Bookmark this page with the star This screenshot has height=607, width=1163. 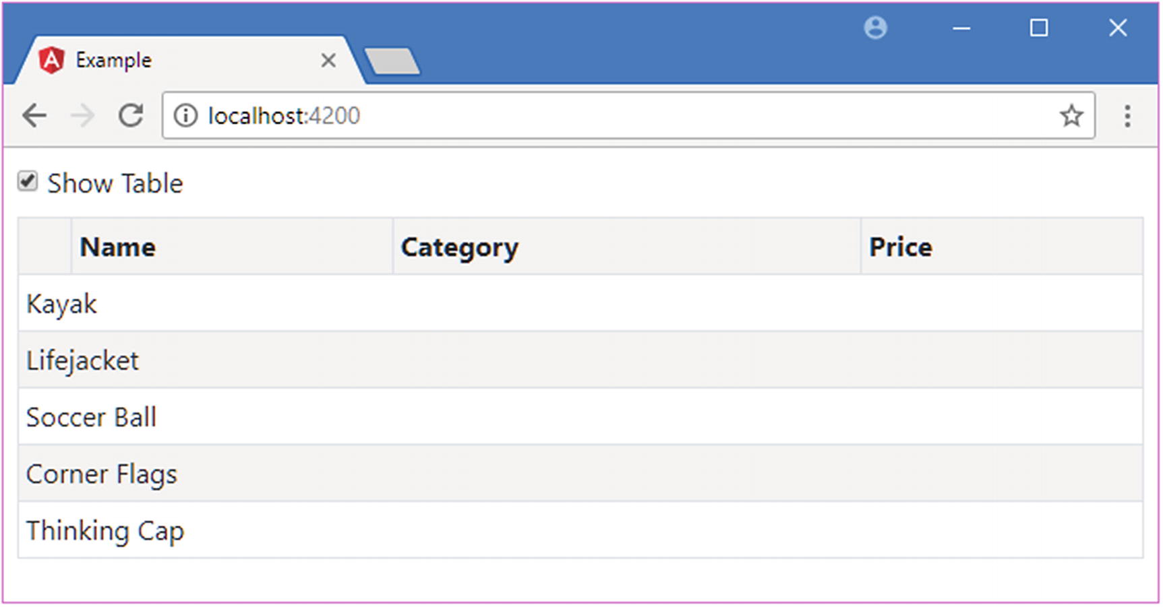click(x=1071, y=116)
